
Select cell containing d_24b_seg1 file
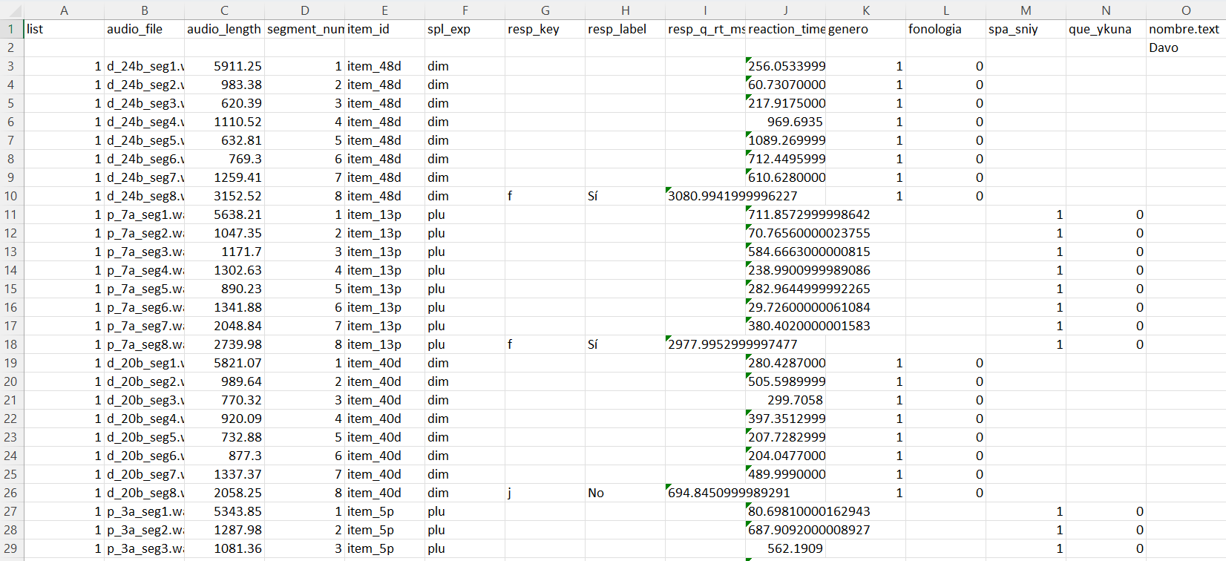point(144,66)
